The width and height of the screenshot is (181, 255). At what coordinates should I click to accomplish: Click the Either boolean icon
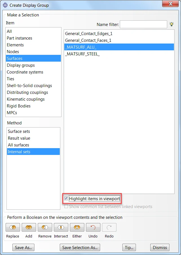tap(77, 227)
